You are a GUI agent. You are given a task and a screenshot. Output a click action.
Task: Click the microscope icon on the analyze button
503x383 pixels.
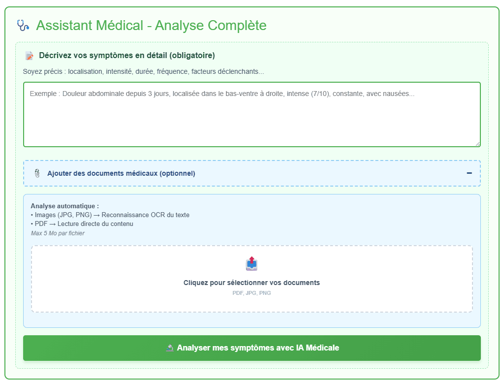click(170, 348)
